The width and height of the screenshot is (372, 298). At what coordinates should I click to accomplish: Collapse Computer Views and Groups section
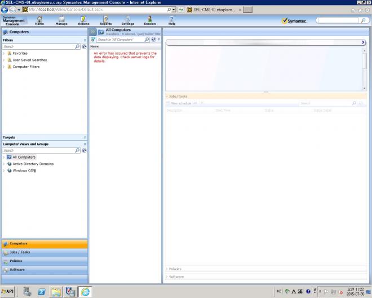(85, 144)
